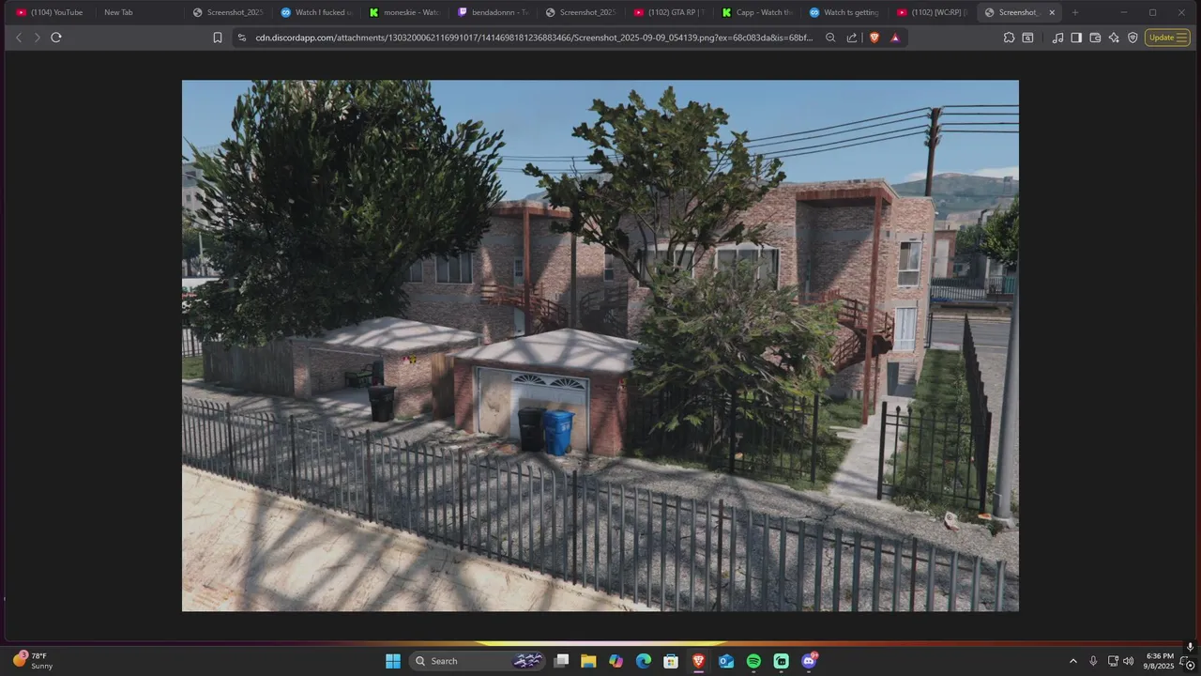
Task: Switch to the bendadonnn Twitch tab
Action: coord(493,12)
